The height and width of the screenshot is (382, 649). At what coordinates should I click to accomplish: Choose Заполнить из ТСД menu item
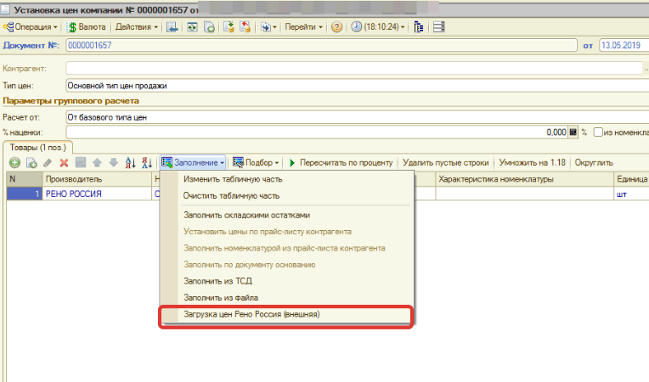point(287,281)
